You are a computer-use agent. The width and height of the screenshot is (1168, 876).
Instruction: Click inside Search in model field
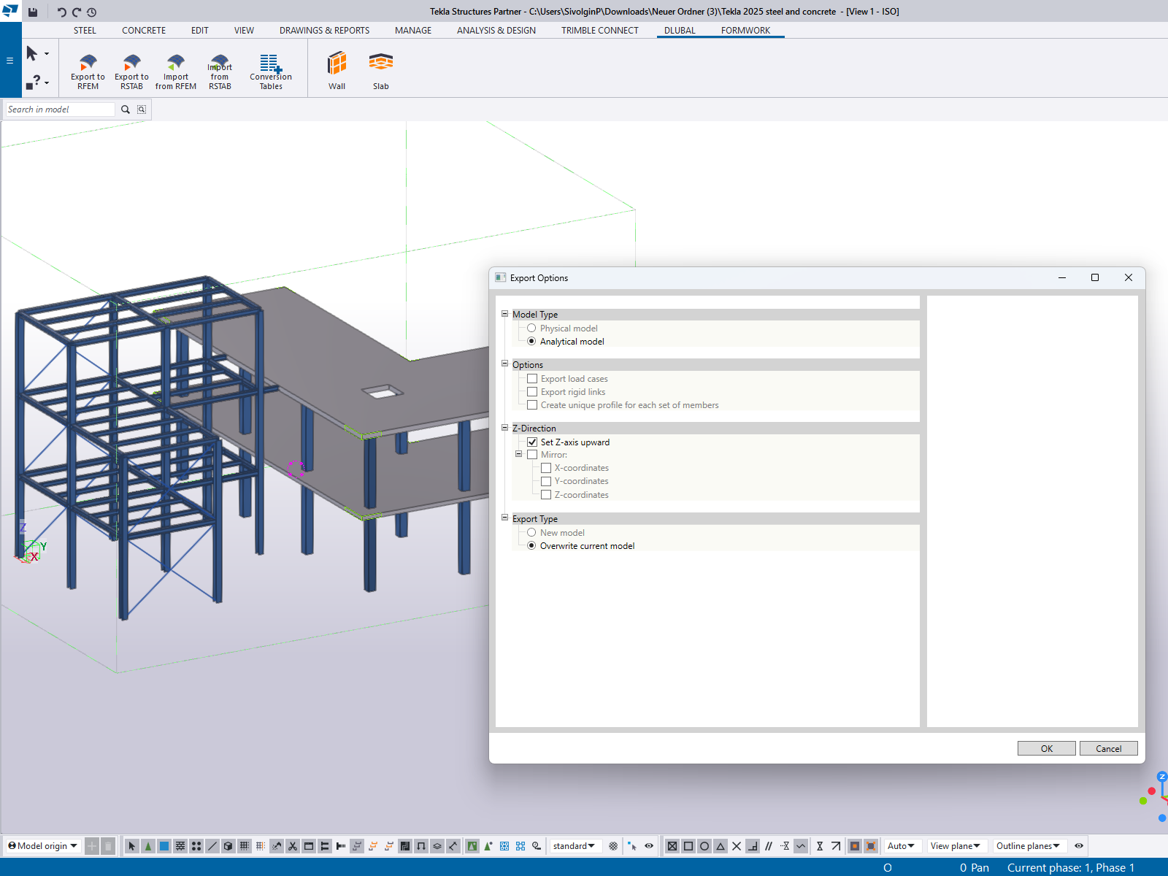[x=60, y=109]
